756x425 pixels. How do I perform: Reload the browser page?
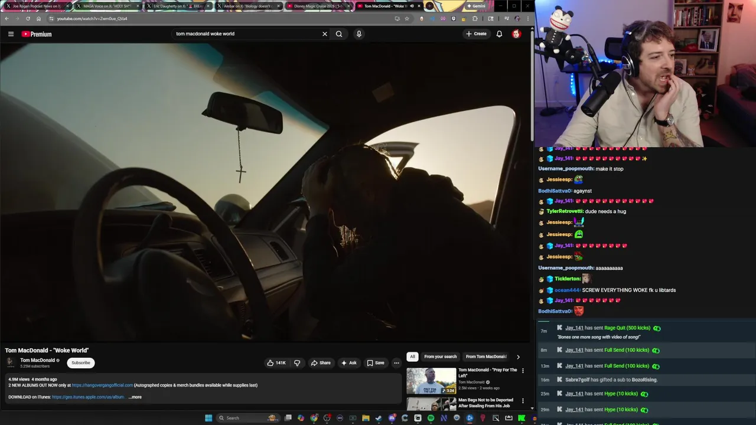coord(28,18)
